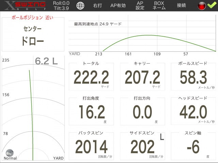218x163 pixels.
Task: Tap the 156 distance ring label
Action: pyautogui.click(x=6, y=95)
